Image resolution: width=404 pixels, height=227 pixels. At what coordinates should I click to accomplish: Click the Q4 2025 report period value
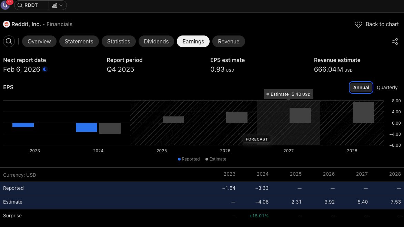pos(120,69)
